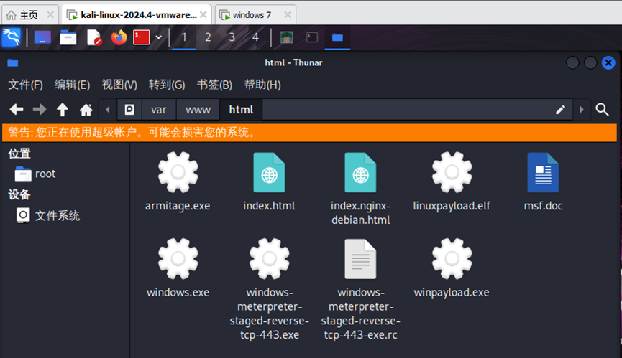Open the 文件(F) menu
This screenshot has height=358, width=622.
25,85
